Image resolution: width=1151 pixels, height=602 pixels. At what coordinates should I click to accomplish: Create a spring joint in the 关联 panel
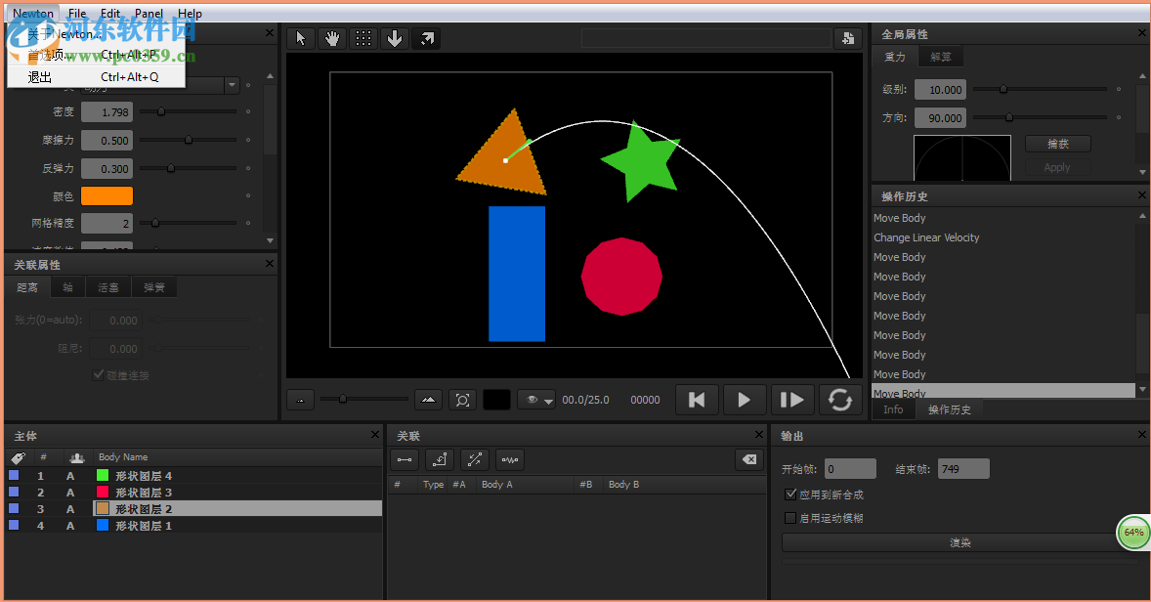tap(508, 459)
